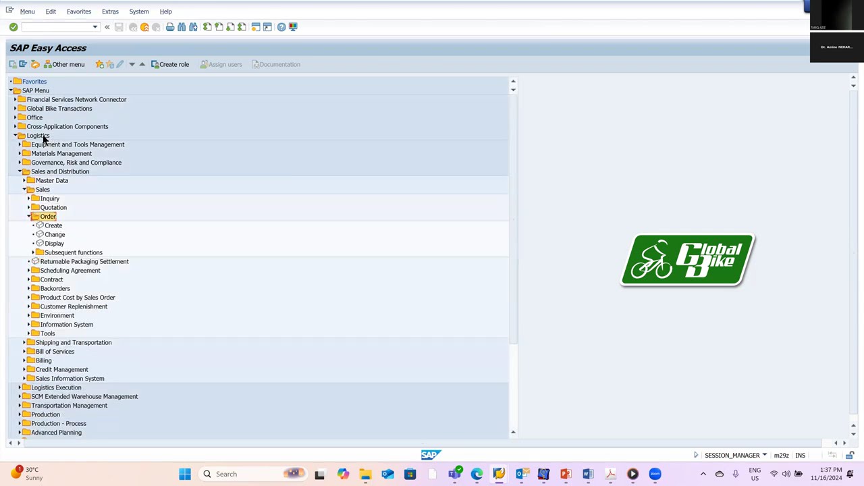Collapse the command field chevron
This screenshot has width=864, height=486.
(x=107, y=27)
